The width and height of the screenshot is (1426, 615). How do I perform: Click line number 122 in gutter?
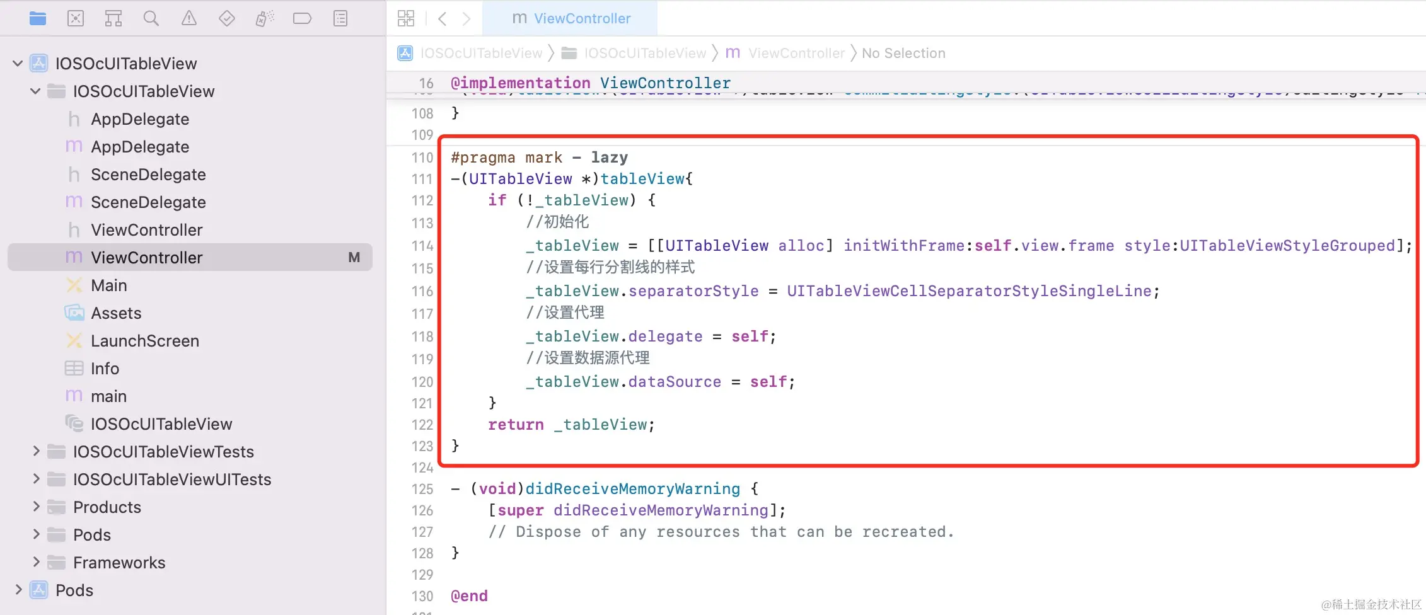pyautogui.click(x=422, y=425)
